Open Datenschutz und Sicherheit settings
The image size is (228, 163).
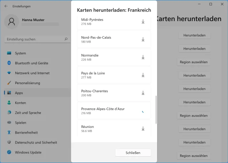click(37, 142)
